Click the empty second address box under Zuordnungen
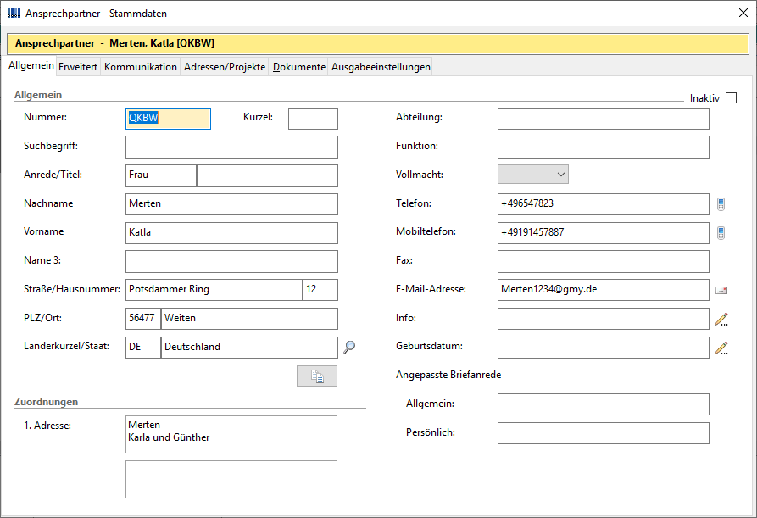 coord(231,479)
